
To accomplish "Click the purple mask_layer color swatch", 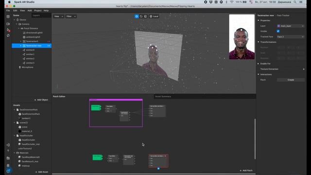I will [278, 26].
